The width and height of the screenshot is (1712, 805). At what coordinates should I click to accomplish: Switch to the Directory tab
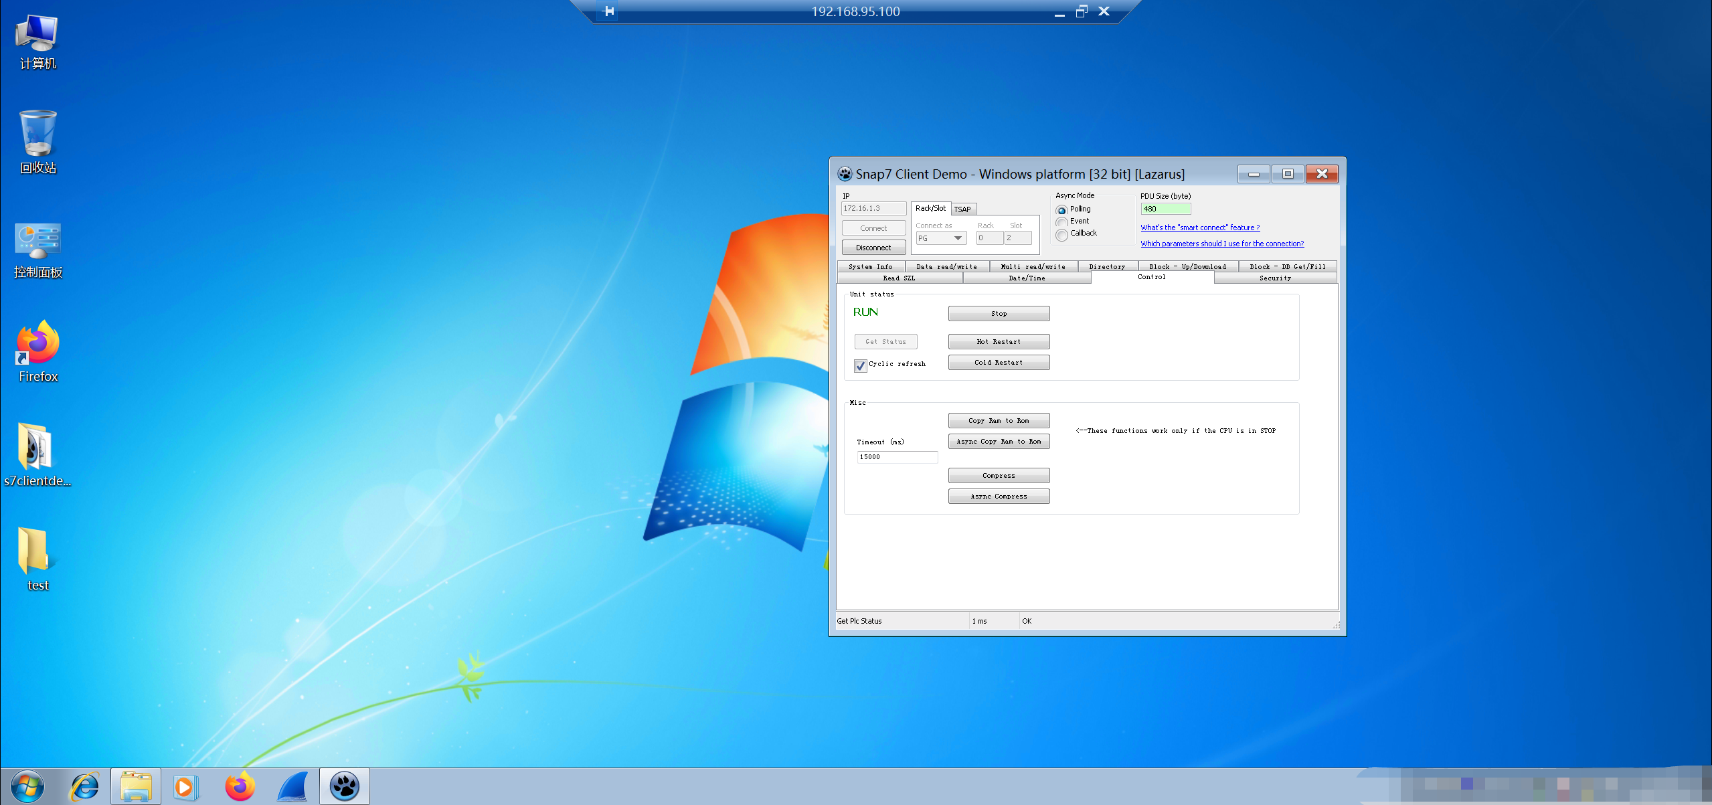pos(1107,266)
